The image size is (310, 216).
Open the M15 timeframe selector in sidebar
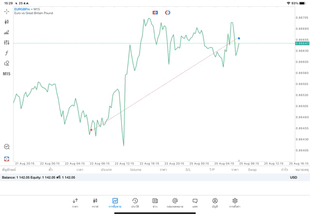[x=6, y=74]
